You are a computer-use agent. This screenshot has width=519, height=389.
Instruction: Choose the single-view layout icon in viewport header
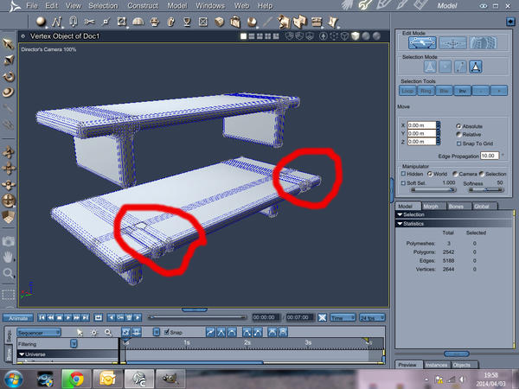pyautogui.click(x=243, y=36)
